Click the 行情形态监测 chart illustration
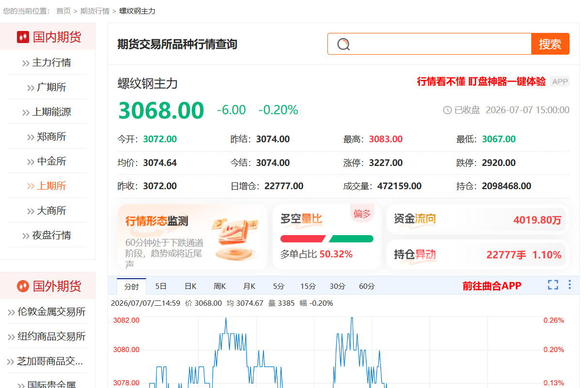Screen dimensions: 586x388 [235, 239]
